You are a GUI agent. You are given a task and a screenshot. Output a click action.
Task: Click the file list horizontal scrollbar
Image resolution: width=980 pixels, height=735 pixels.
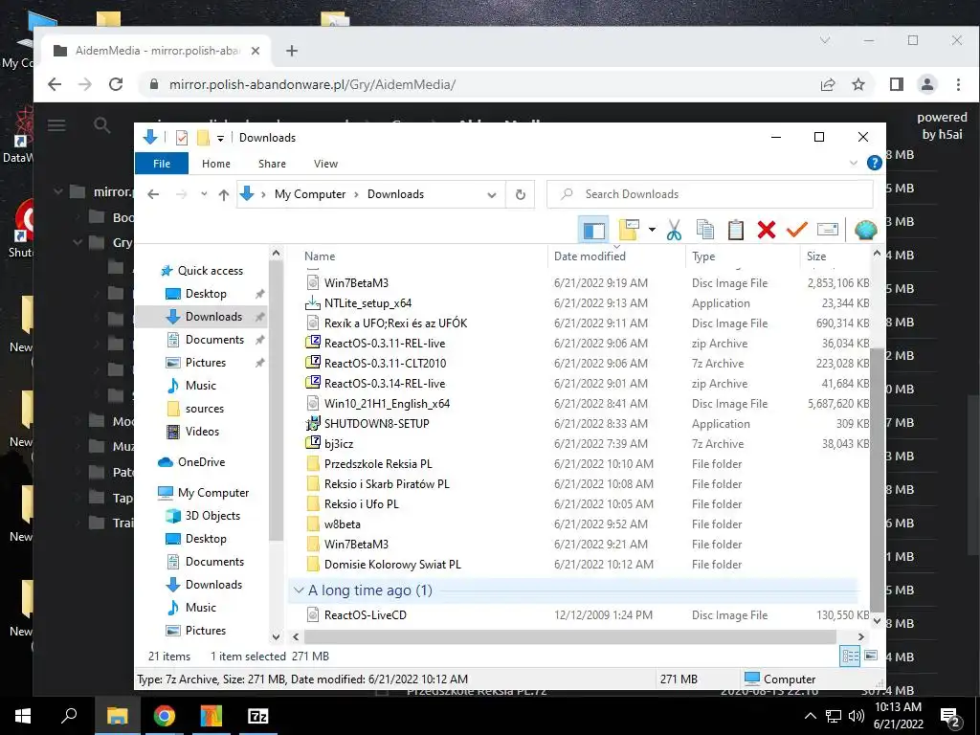569,636
